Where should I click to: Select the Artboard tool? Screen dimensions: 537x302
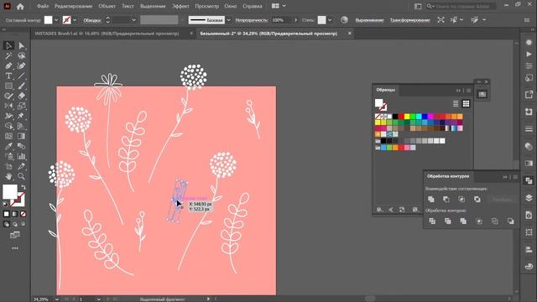(8, 166)
